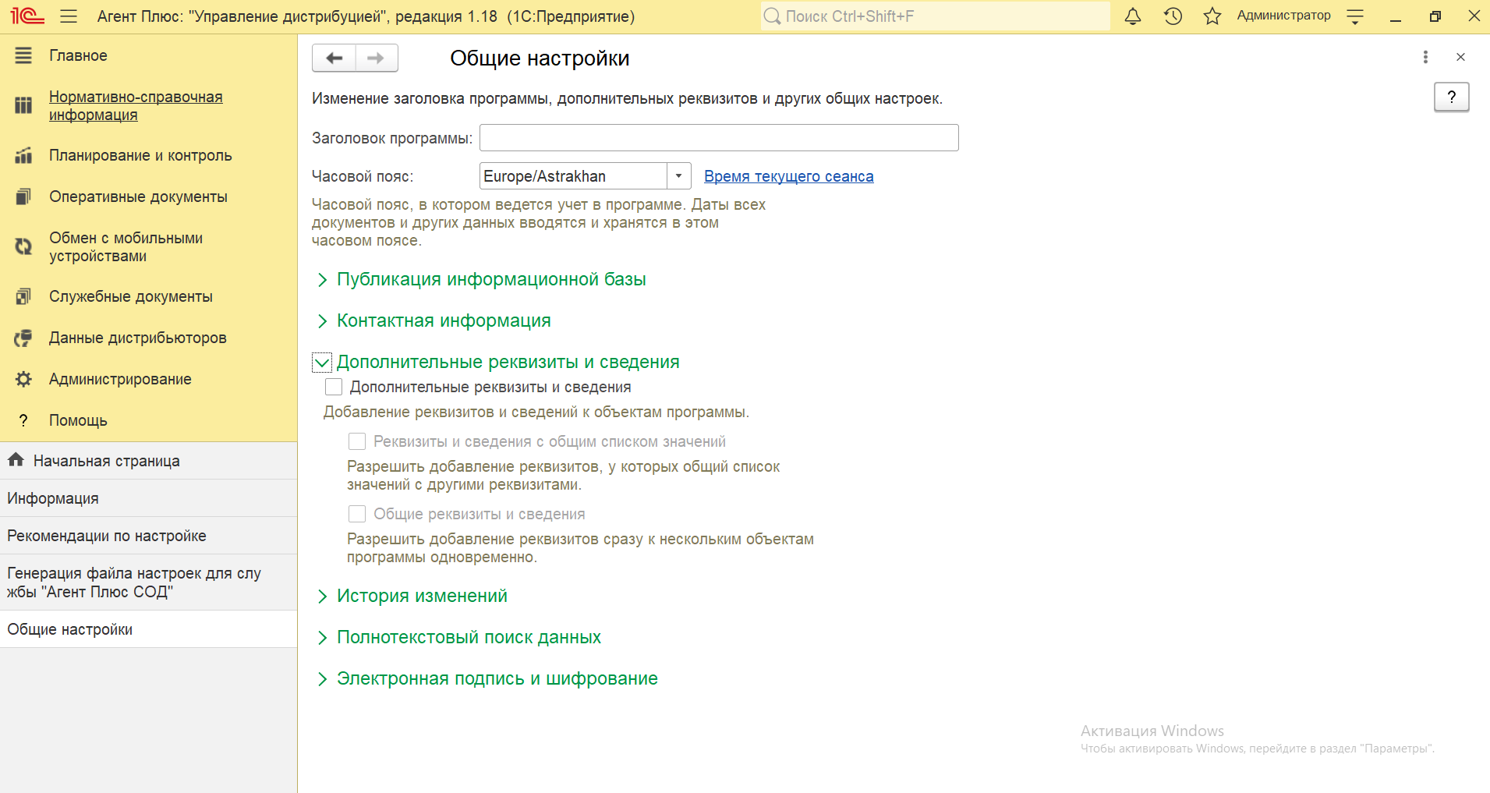
Task: Open Помощь section
Action: 78,420
